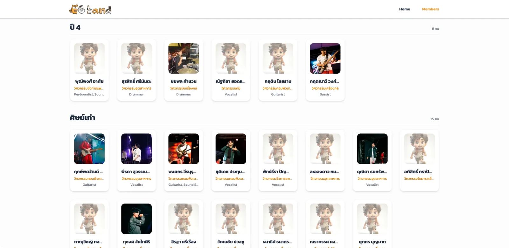Go to the Home page link

pos(404,9)
